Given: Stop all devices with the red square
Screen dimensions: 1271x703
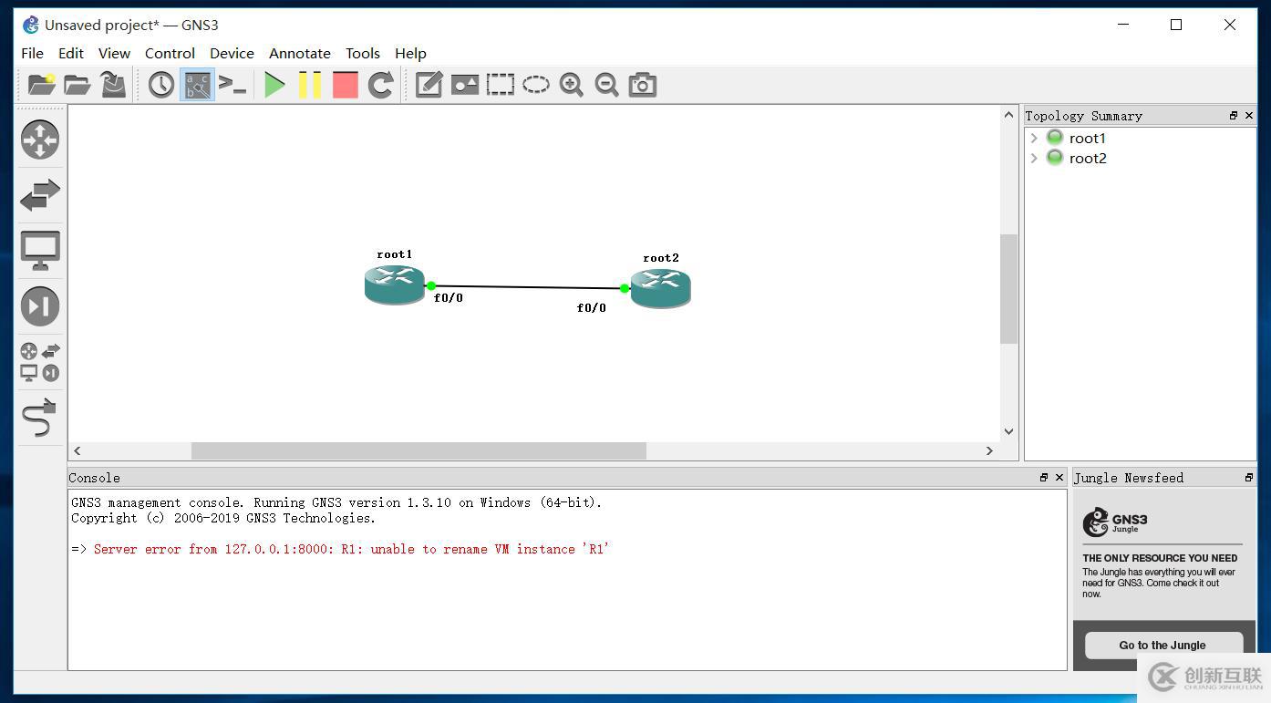Looking at the screenshot, I should coord(346,85).
